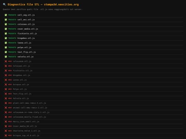Click the red X icon for Hairy_Lion_small.stl.js

(x=6, y=121)
